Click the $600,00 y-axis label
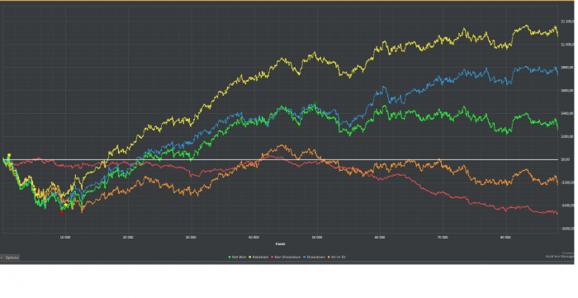The height and width of the screenshot is (298, 578). (567, 91)
